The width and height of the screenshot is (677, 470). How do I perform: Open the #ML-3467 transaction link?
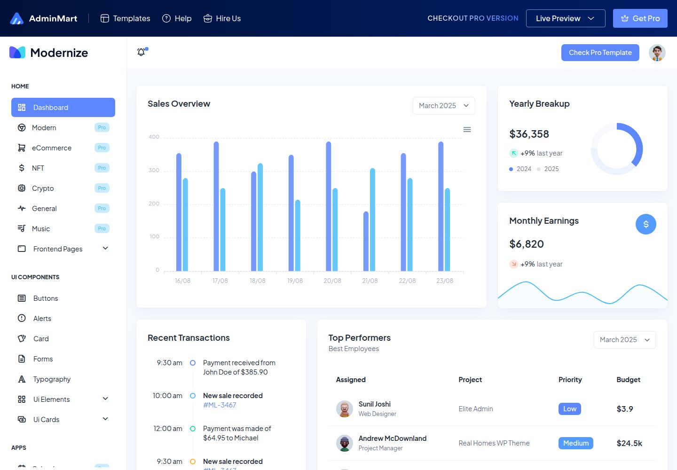tap(220, 405)
